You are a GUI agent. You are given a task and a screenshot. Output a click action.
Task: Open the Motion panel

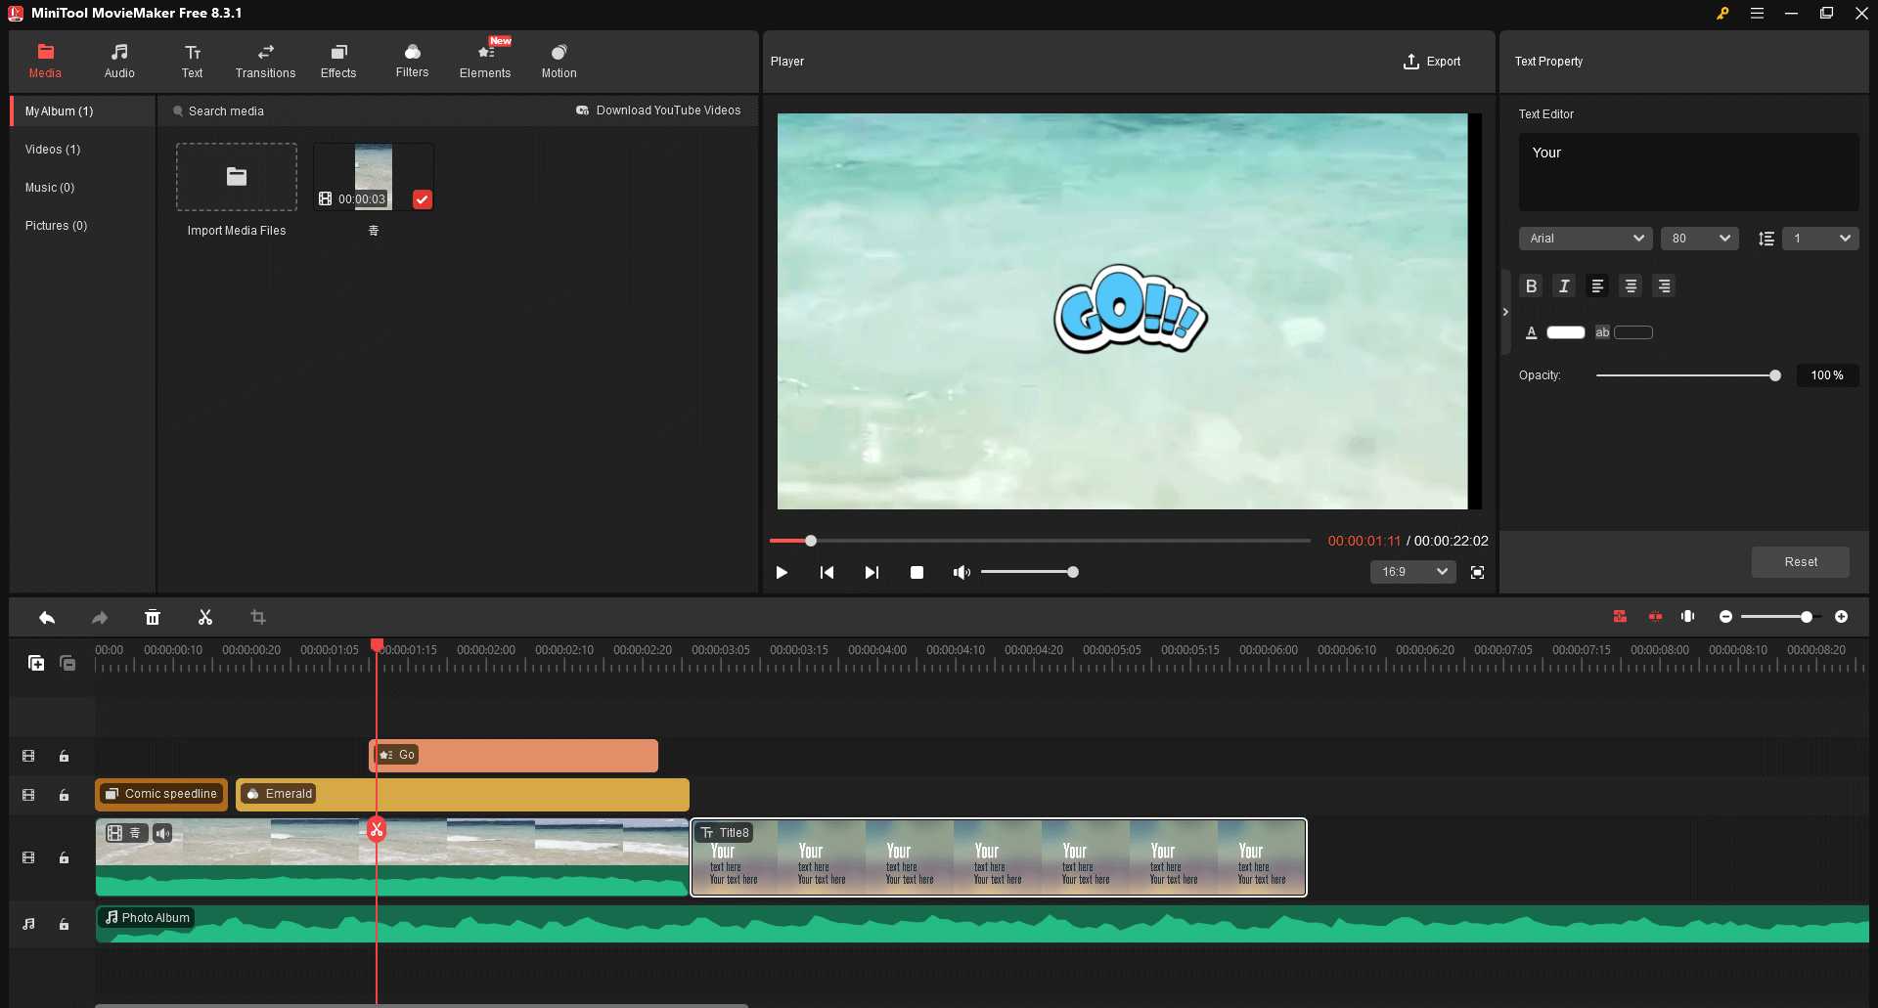click(559, 61)
